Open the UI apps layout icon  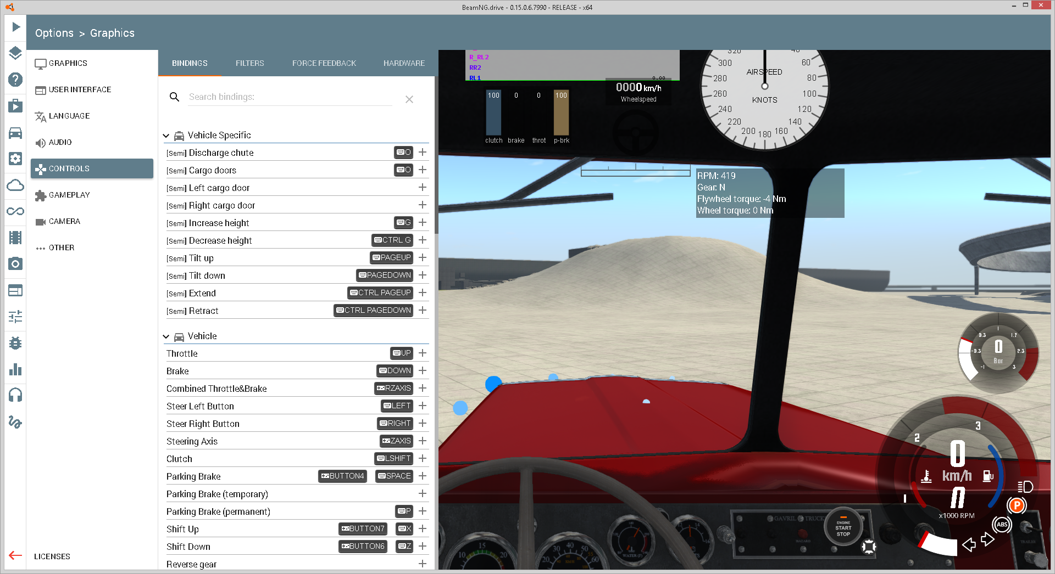tap(15, 290)
